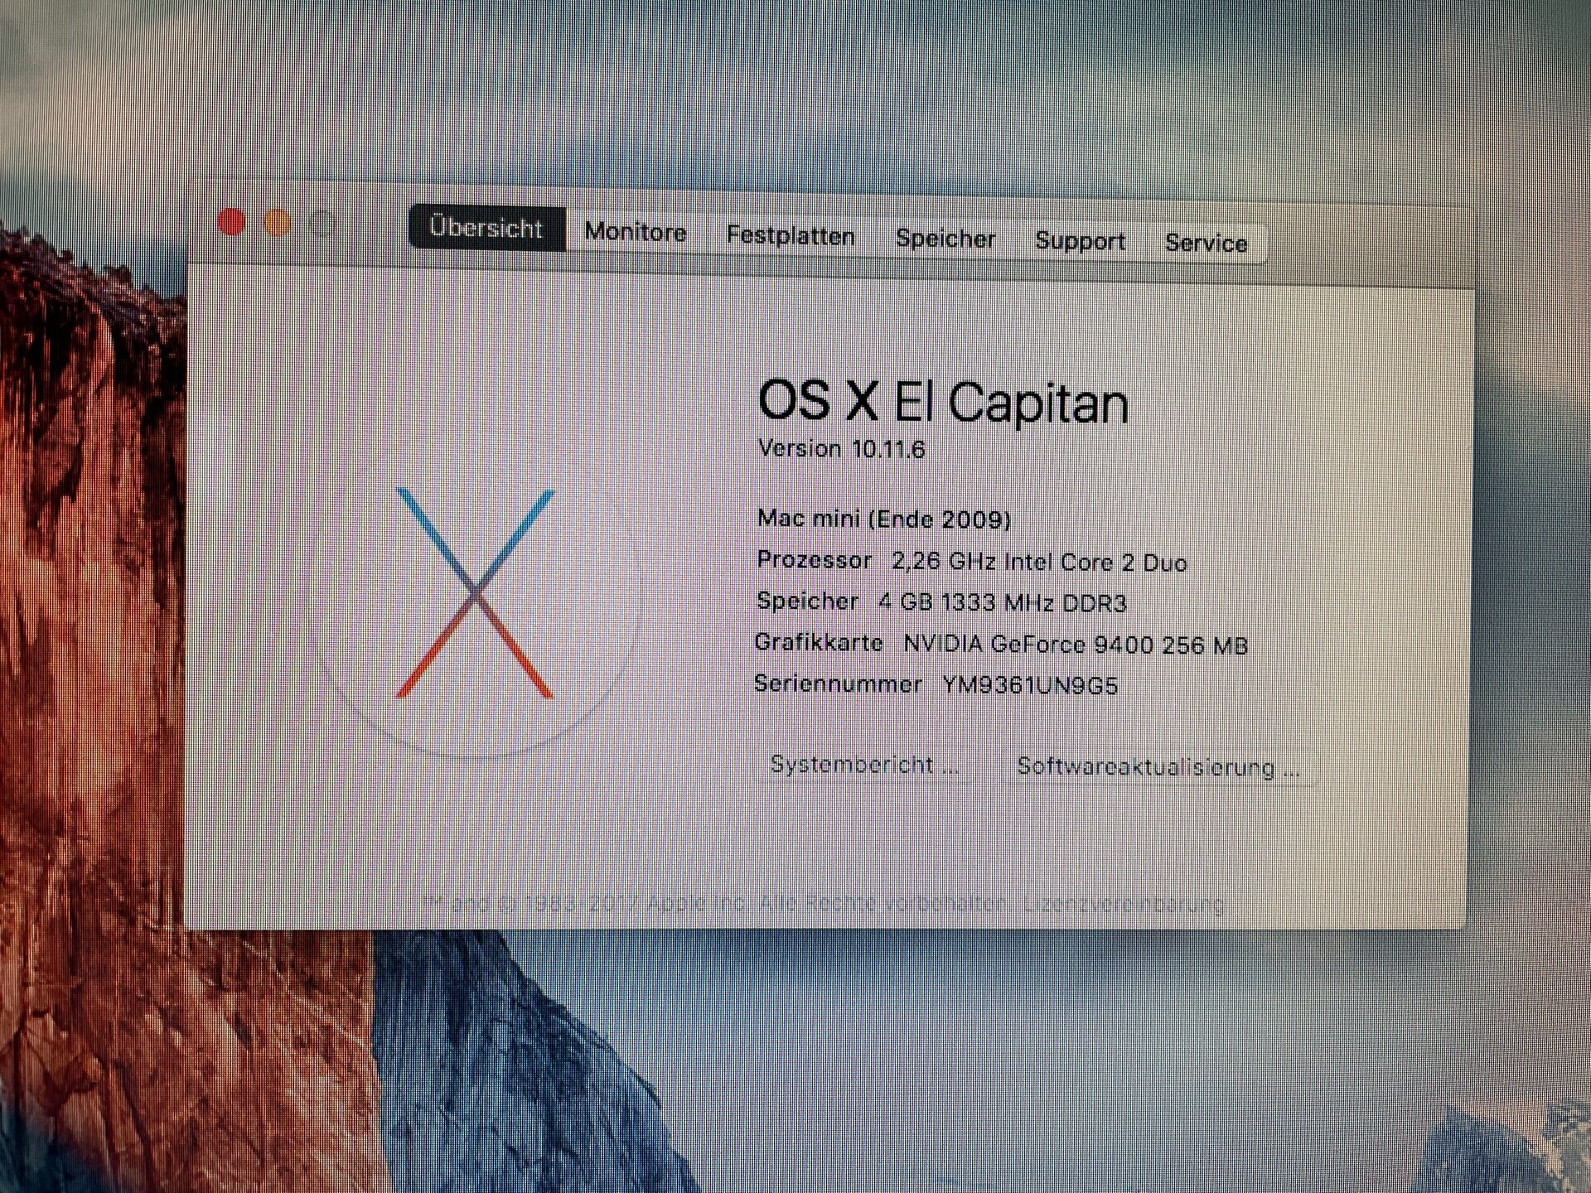The width and height of the screenshot is (1591, 1193).
Task: Go to the Support tab
Action: (1080, 241)
